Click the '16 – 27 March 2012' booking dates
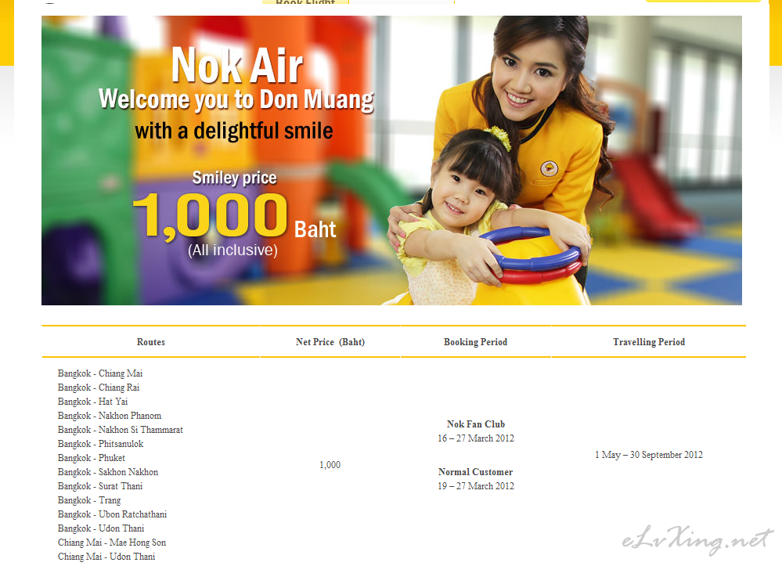 [x=476, y=438]
